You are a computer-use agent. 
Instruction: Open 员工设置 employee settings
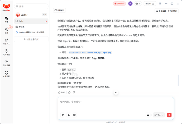(x=161, y=11)
